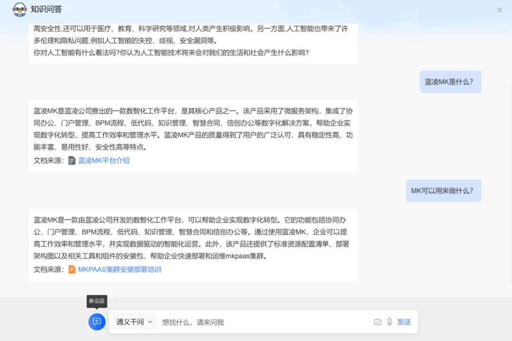Click the orange PPT icon beside MKPAAS集群安装部署培训
512x341 pixels.
(x=72, y=269)
